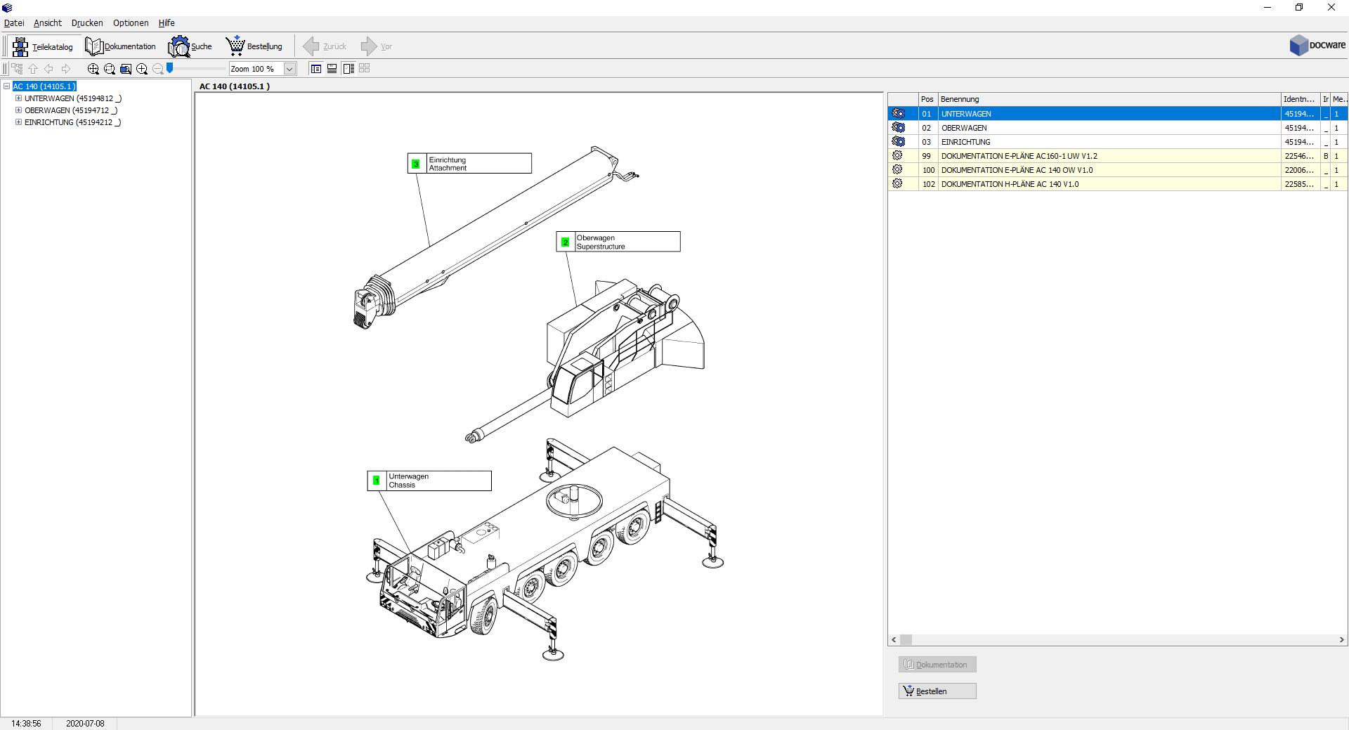Expand the OBERWAGEN tree node
The image size is (1349, 730).
[19, 110]
